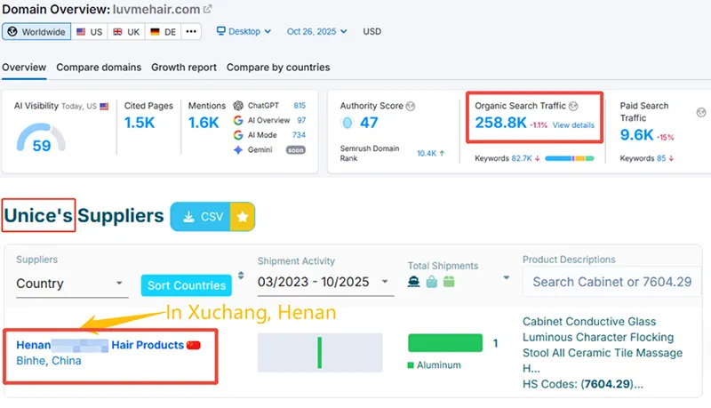Click the yellow star favorite icon
Viewport: 711px width, 408px height.
pos(243,217)
